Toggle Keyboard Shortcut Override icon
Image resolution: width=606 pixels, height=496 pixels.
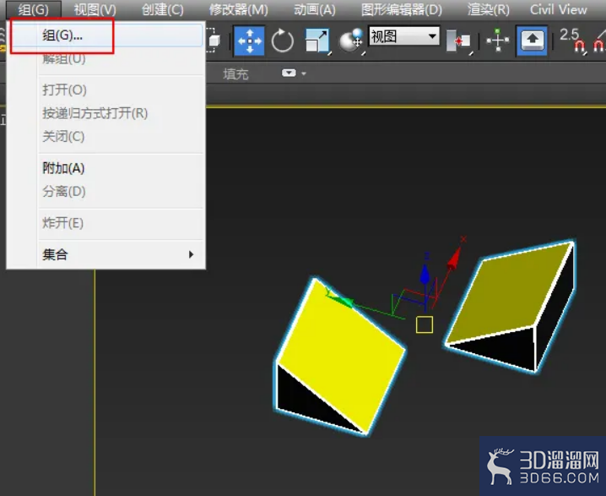point(532,41)
